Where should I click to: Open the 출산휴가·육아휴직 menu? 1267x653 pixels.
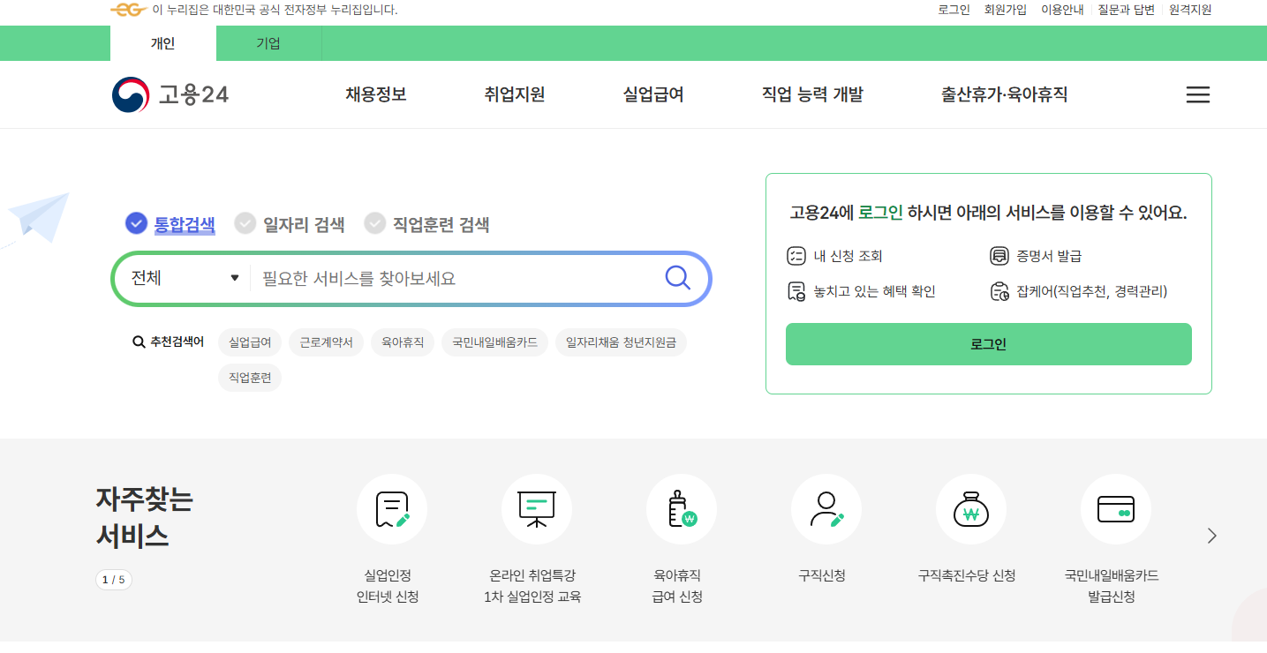[1005, 94]
